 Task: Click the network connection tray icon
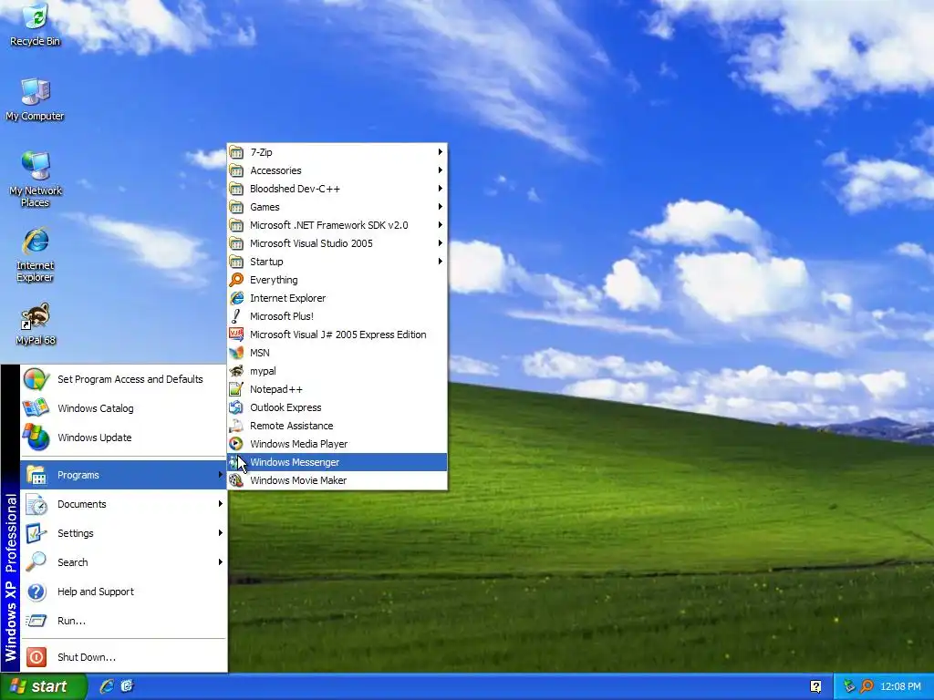[849, 686]
